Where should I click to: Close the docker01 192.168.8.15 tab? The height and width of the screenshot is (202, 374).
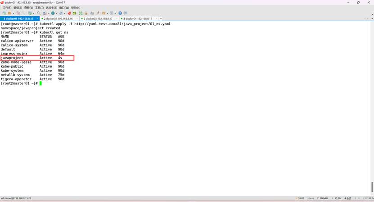(x=37, y=18)
